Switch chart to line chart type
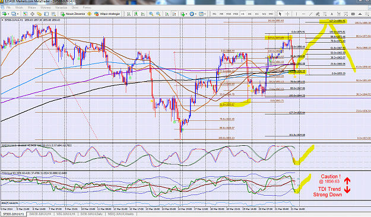The image size is (371, 217). 143,14
